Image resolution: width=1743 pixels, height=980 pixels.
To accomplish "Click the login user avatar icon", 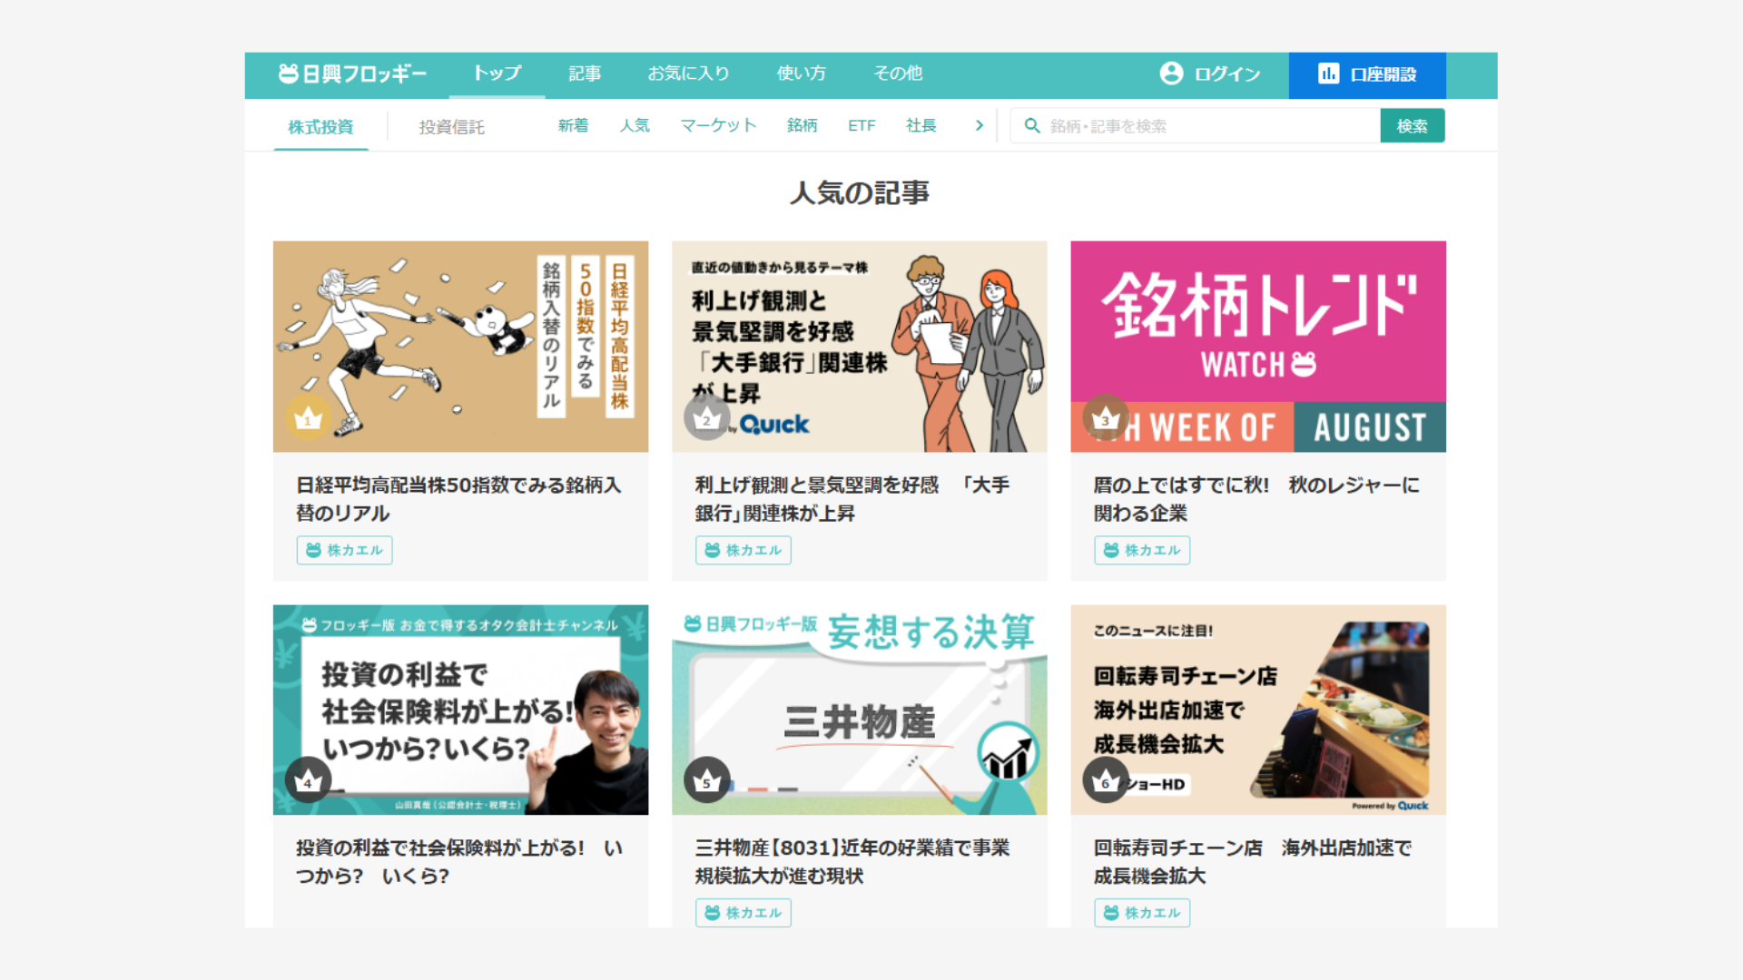I will [x=1171, y=73].
